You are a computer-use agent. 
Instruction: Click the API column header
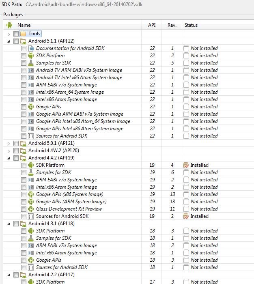pyautogui.click(x=152, y=25)
